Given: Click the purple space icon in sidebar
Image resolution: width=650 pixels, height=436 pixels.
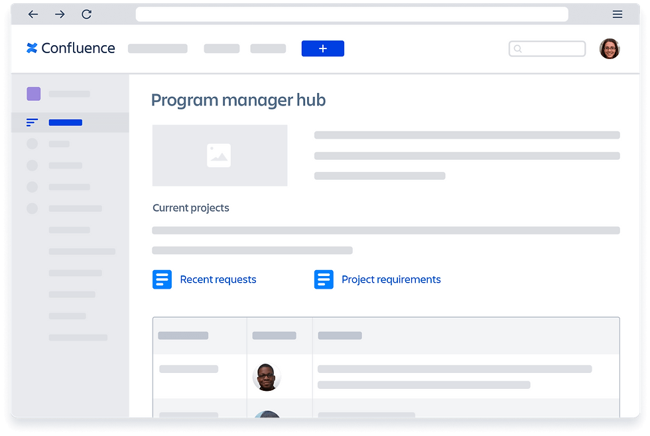Looking at the screenshot, I should [34, 94].
